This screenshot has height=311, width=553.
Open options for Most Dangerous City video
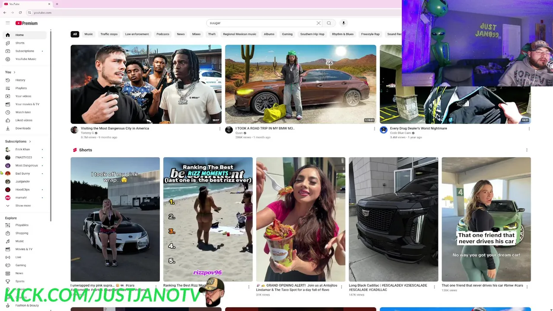pos(220,129)
